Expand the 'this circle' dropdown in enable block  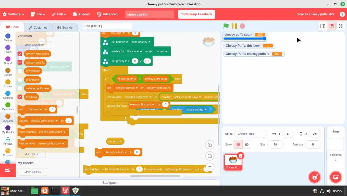[134, 51]
